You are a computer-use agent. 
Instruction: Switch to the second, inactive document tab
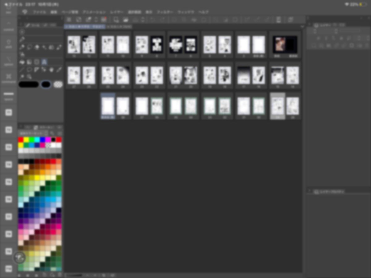coord(119,27)
